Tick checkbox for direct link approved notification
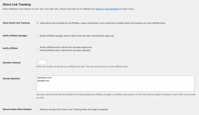 pyautogui.click(x=38, y=47)
